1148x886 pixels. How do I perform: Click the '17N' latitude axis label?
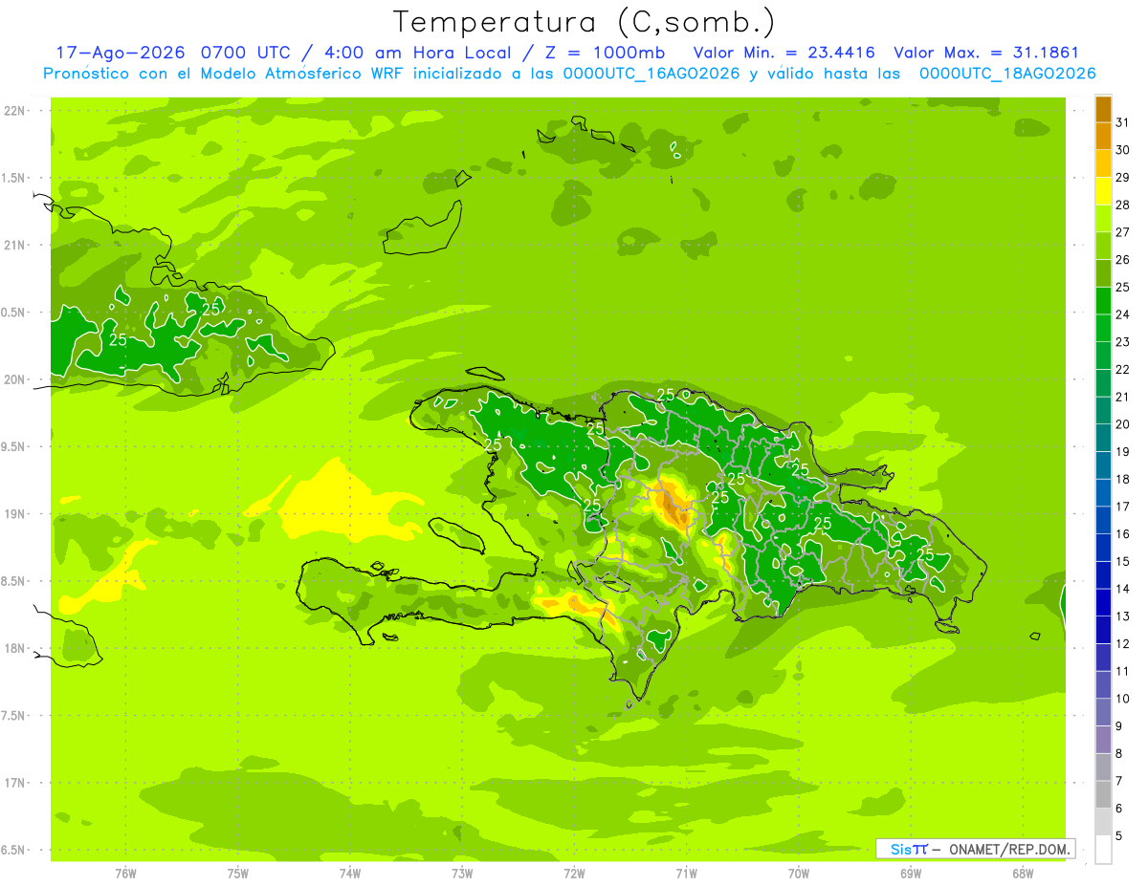[16, 783]
